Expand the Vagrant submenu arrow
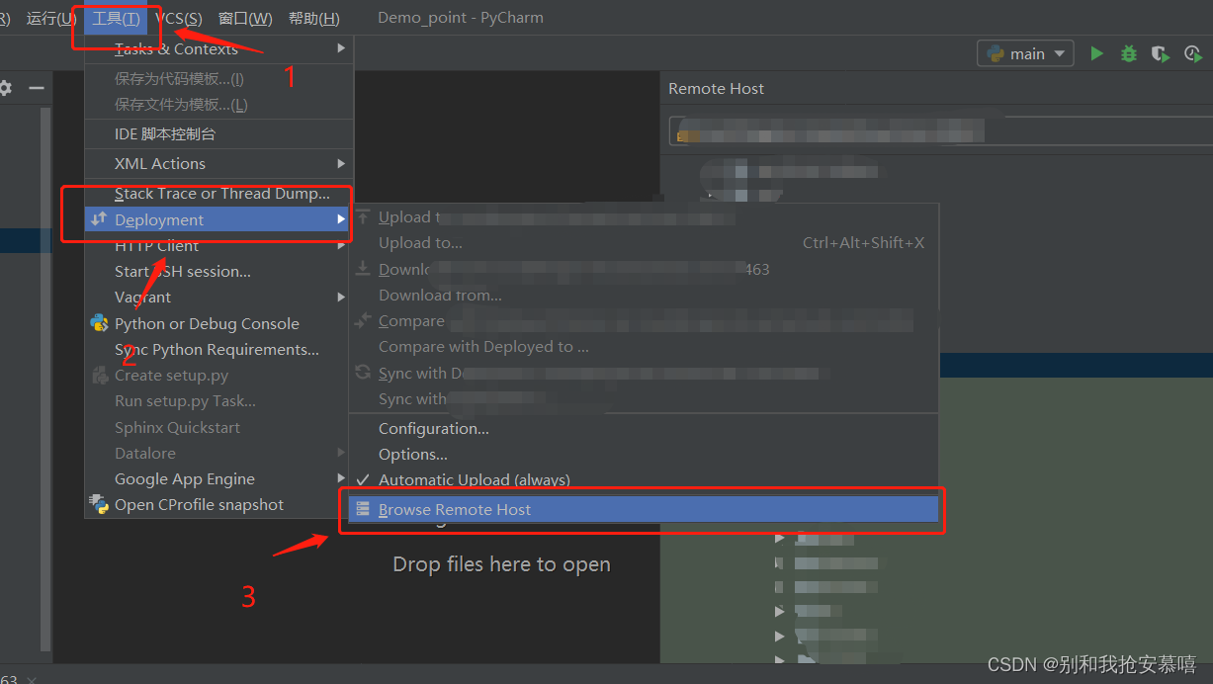 (341, 297)
